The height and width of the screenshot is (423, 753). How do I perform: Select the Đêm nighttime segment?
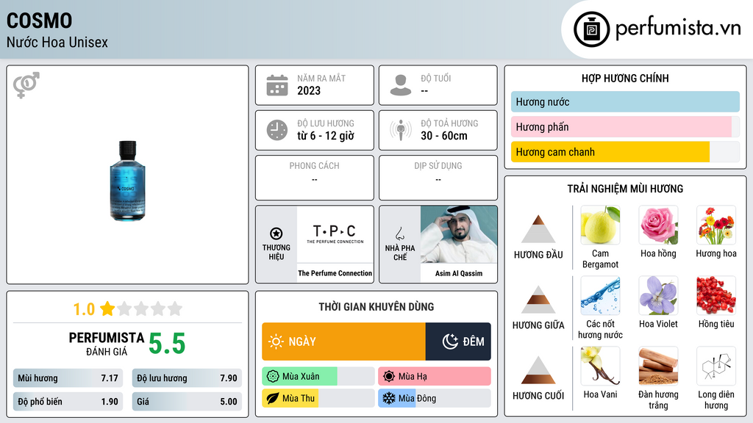pos(458,341)
